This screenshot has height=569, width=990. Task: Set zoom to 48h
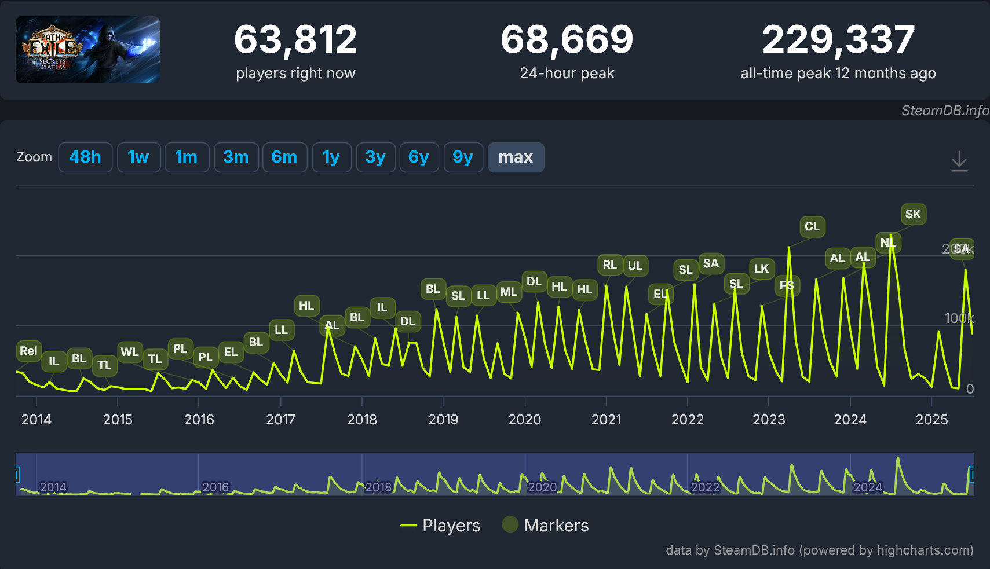[85, 157]
